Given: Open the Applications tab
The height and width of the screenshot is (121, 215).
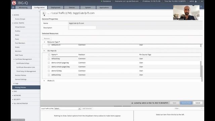Looking at the screenshot, I should tap(104, 7).
